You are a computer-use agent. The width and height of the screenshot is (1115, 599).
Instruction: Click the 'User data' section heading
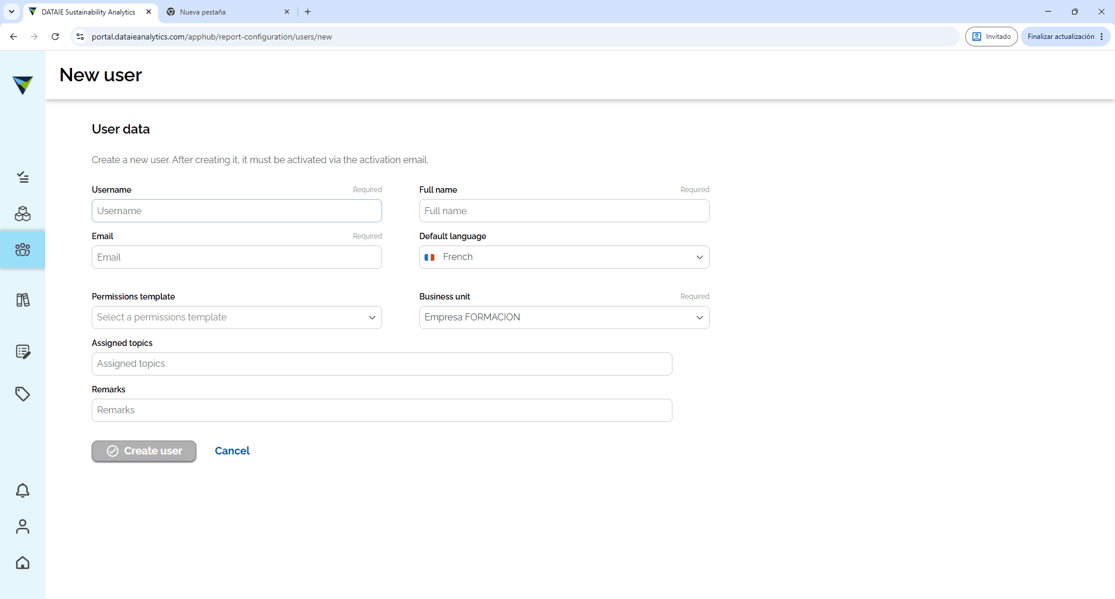point(121,129)
